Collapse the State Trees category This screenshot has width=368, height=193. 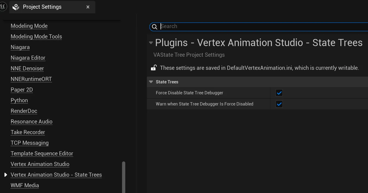click(151, 82)
